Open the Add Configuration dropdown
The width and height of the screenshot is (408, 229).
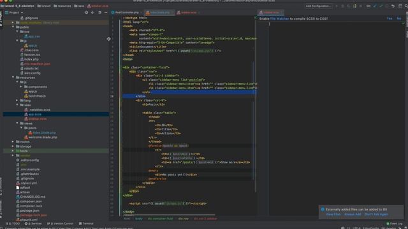[318, 6]
